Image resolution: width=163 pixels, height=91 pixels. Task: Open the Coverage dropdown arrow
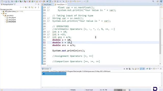(x=23, y=2)
